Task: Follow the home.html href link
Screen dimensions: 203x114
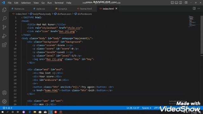Action: coord(51,91)
